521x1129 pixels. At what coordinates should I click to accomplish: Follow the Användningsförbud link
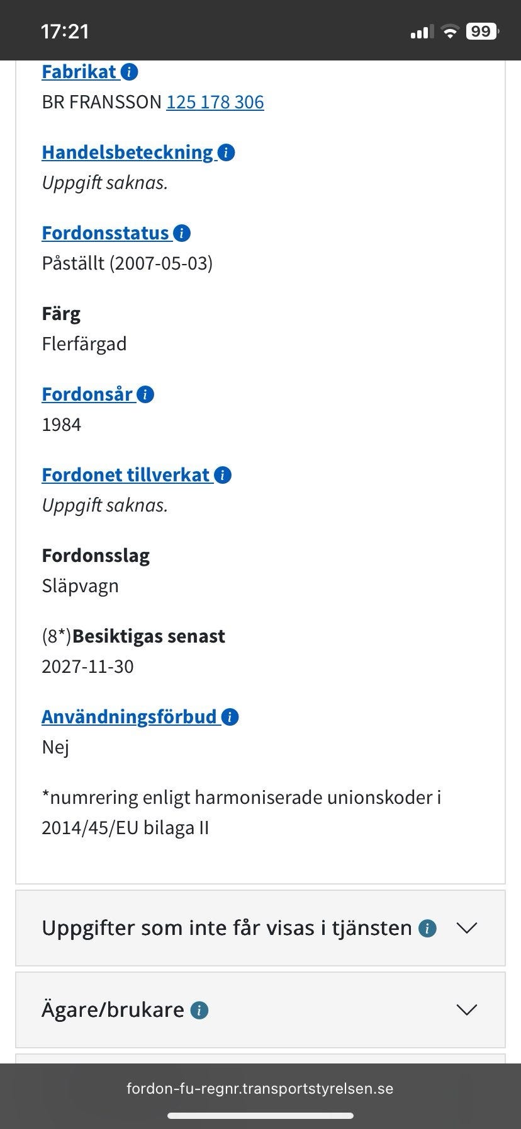coord(129,717)
